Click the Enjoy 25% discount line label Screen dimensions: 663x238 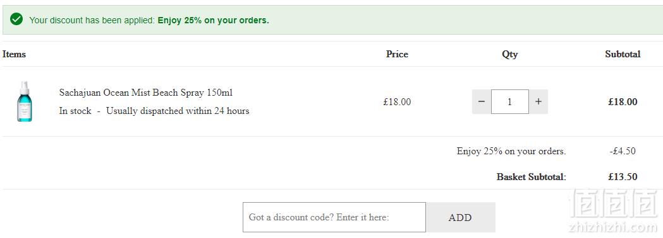[511, 151]
